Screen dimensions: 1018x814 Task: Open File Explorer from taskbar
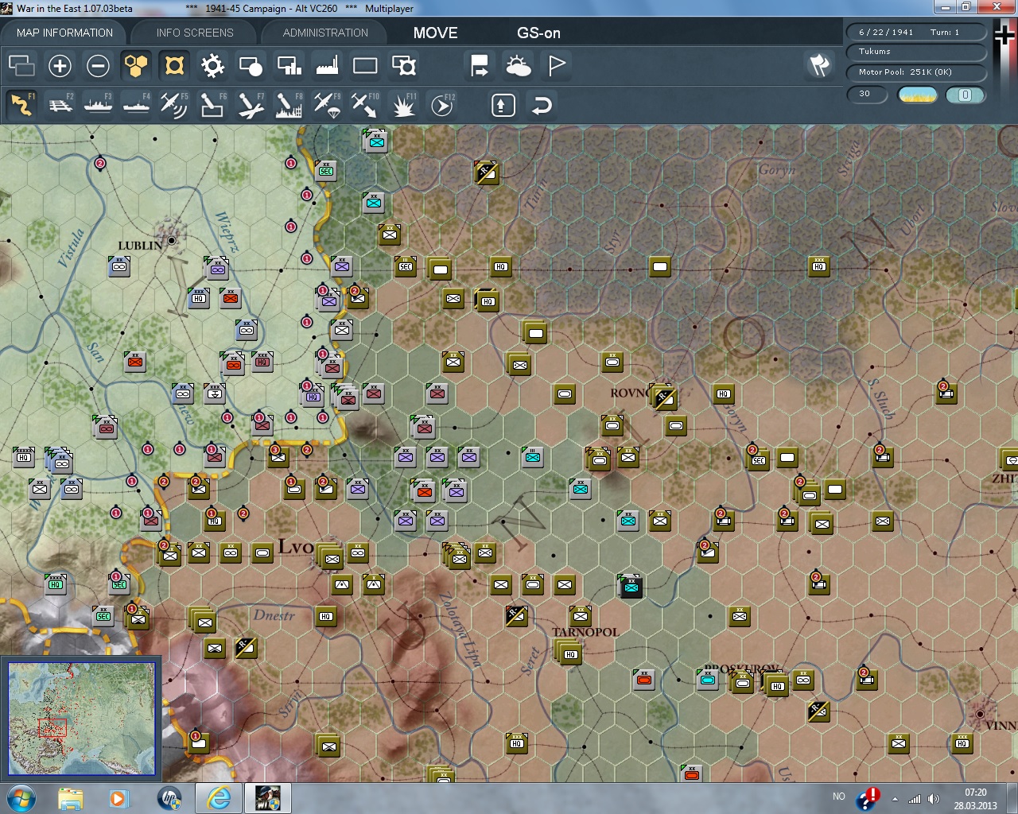coord(70,798)
